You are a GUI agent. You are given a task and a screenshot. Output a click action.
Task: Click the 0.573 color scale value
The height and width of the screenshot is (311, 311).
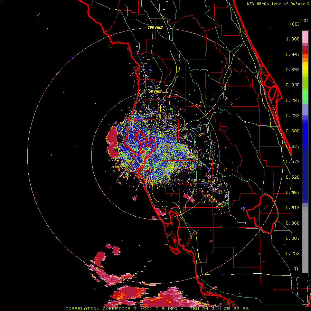click(293, 162)
